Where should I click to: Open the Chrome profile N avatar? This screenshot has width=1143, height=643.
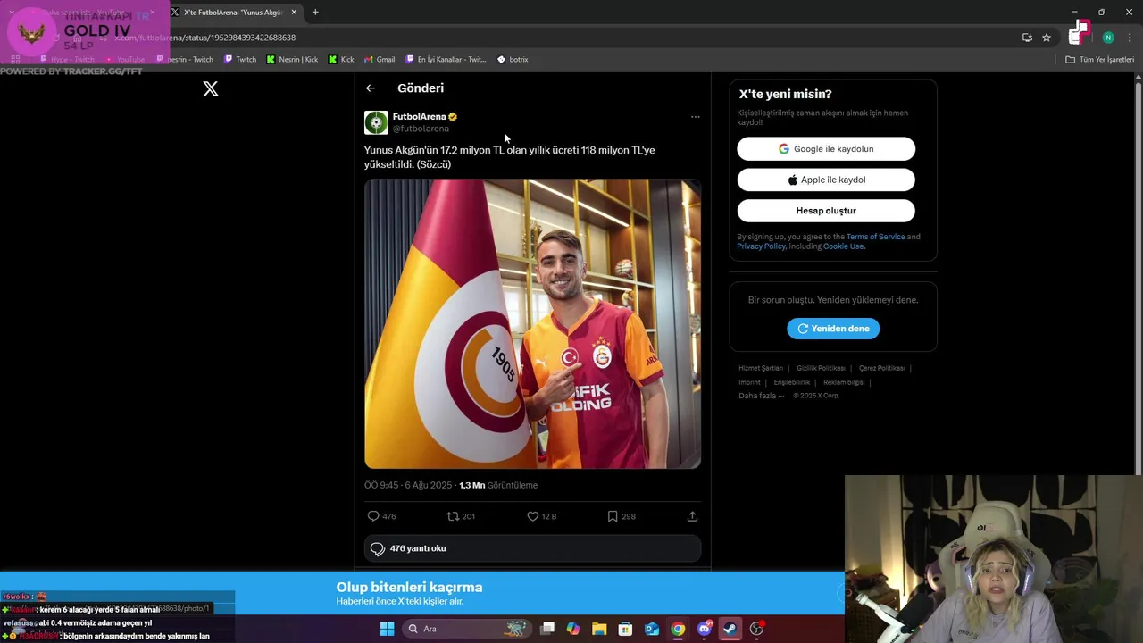pyautogui.click(x=1108, y=38)
